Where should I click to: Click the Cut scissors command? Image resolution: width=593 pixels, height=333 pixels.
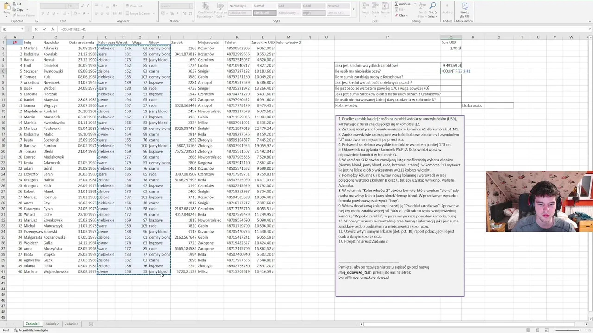(17, 4)
